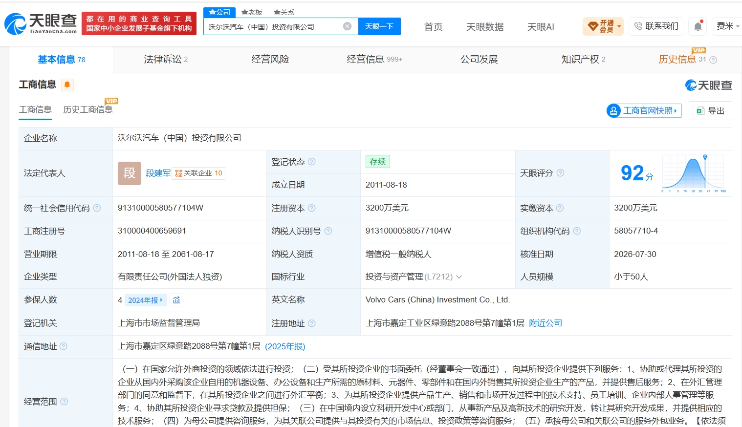Open the notification bell
The width and height of the screenshot is (742, 427).
(x=698, y=26)
